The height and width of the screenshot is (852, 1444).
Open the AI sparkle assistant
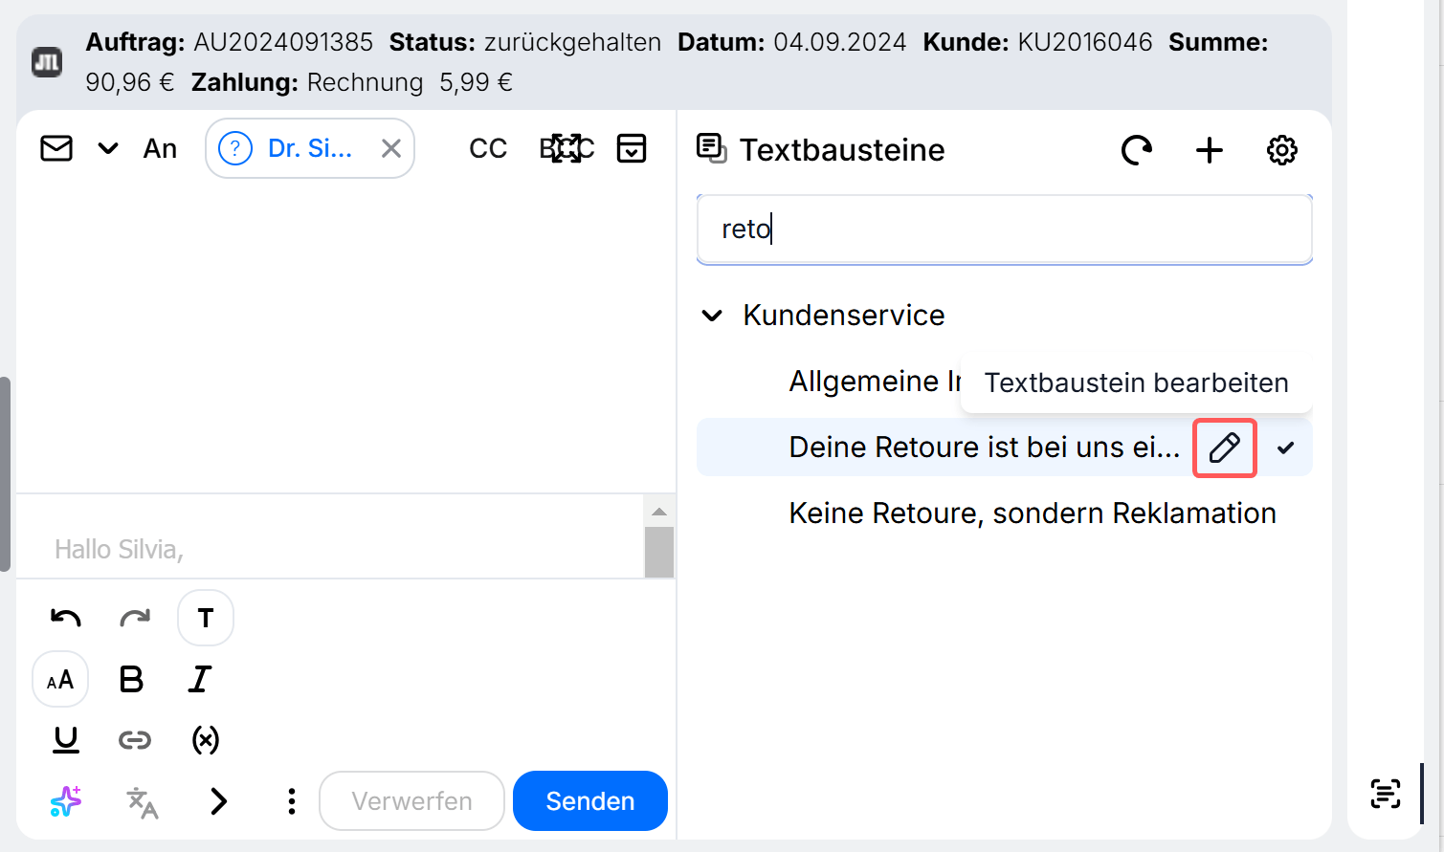pyautogui.click(x=66, y=801)
